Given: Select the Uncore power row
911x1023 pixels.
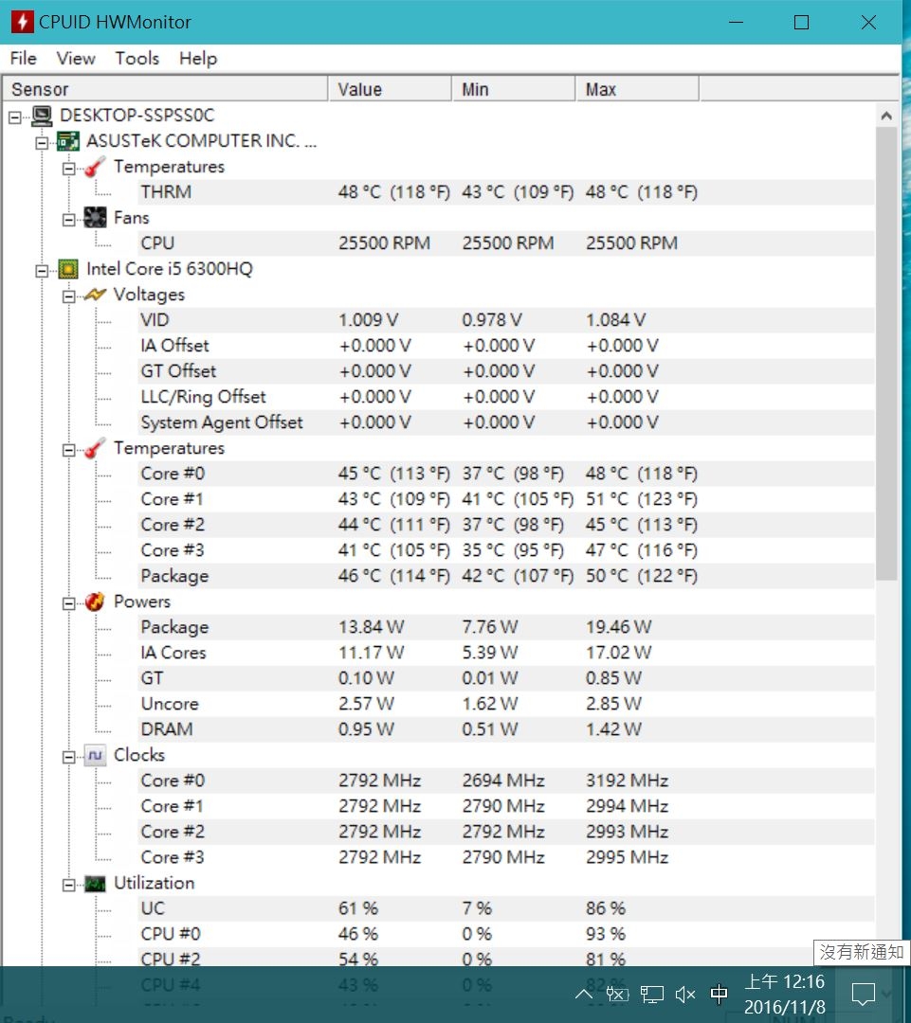Looking at the screenshot, I should click(x=506, y=704).
